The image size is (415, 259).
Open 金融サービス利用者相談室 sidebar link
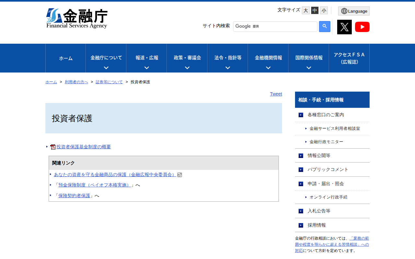[335, 129]
